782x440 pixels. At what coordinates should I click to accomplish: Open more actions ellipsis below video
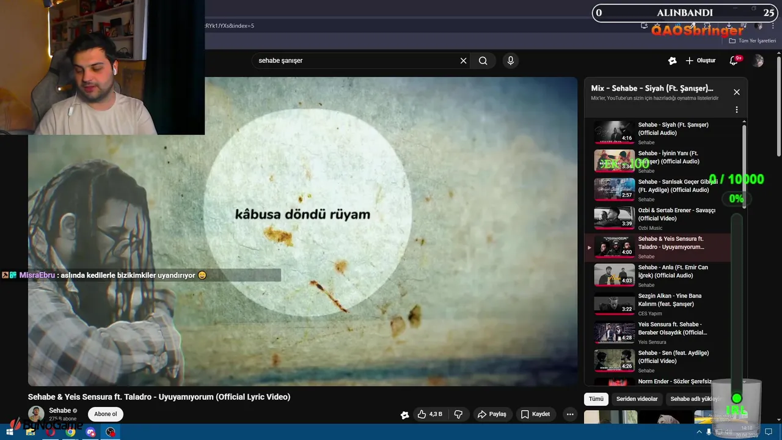(570, 414)
